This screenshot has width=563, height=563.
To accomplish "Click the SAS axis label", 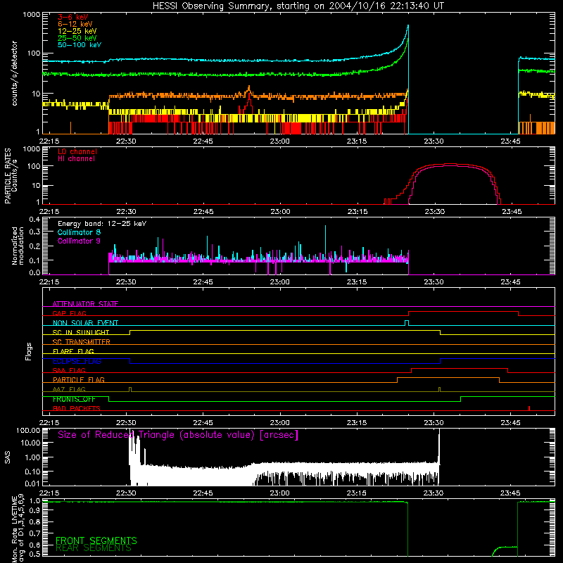I will pyautogui.click(x=7, y=457).
